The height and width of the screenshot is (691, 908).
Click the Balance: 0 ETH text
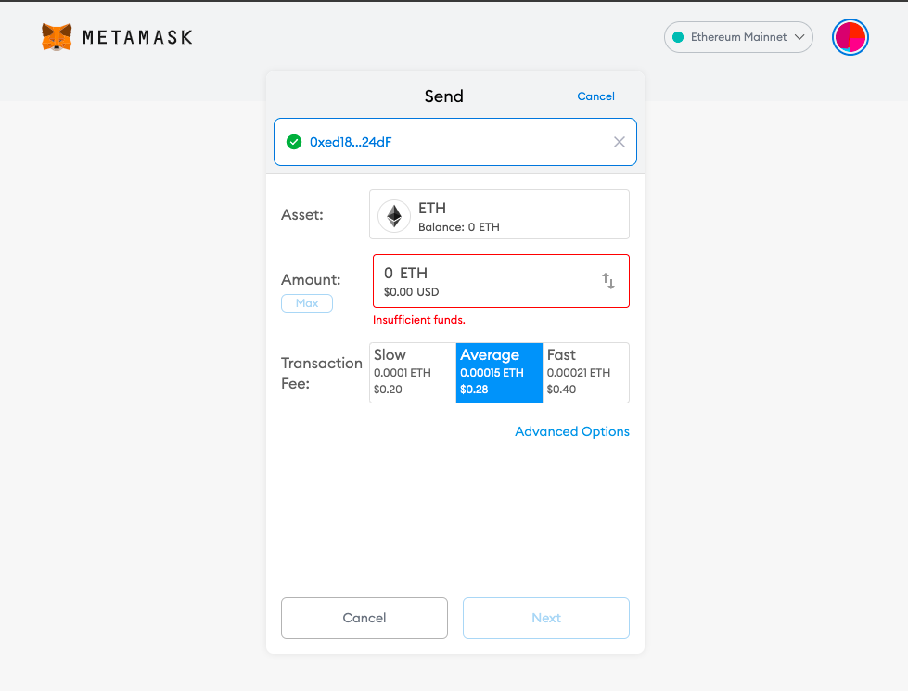pos(458,227)
